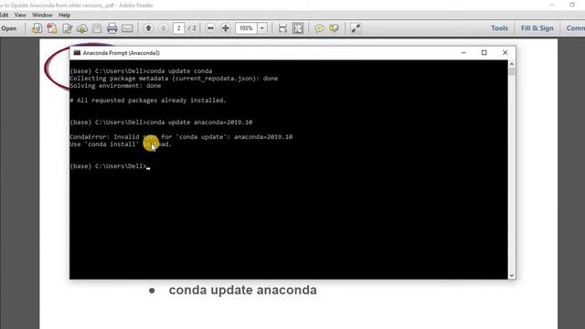Open the Tools pane
Viewport: 585px width, 329px height.
coord(499,28)
